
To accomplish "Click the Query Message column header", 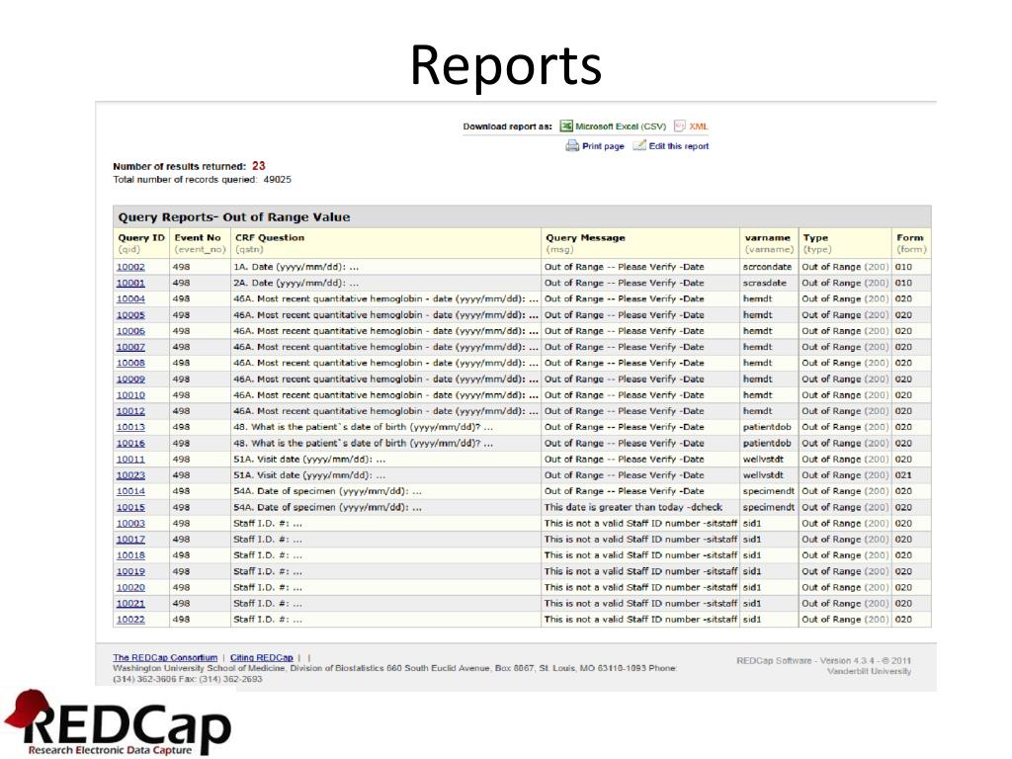I will (640, 243).
